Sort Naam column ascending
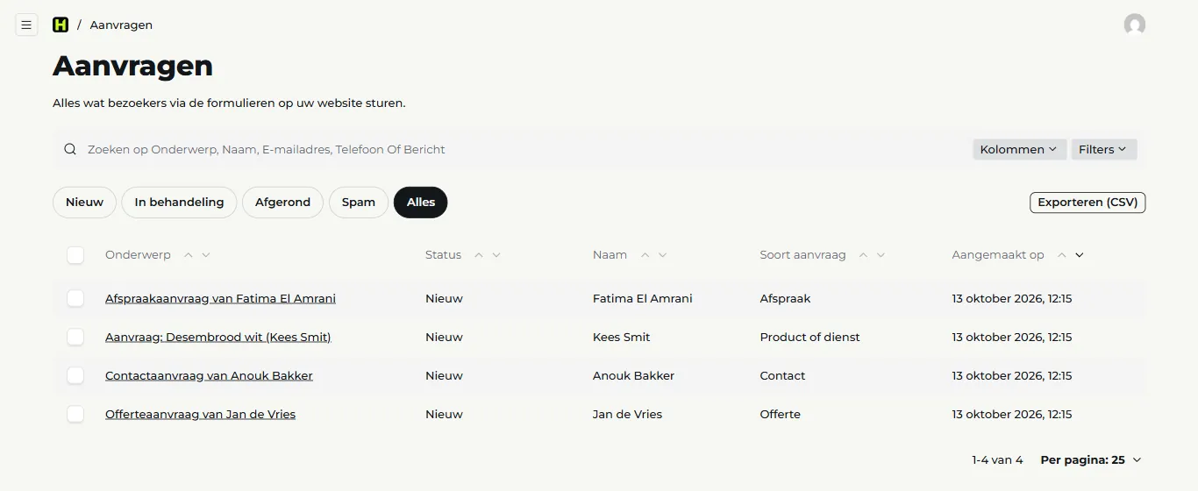 pos(645,255)
